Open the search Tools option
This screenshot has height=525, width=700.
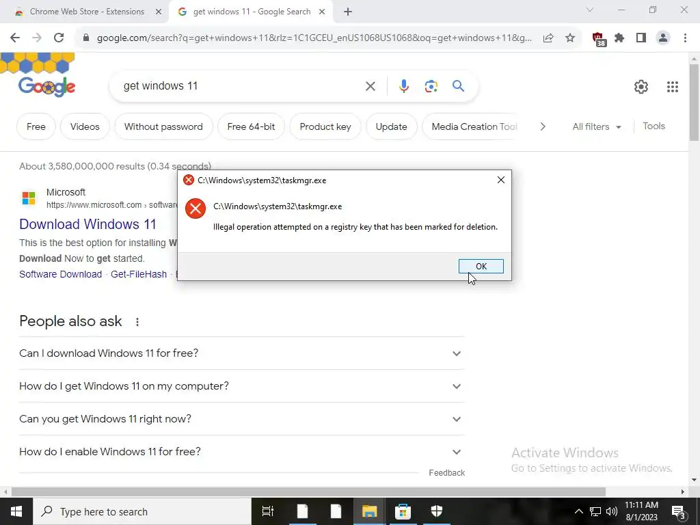tap(654, 126)
